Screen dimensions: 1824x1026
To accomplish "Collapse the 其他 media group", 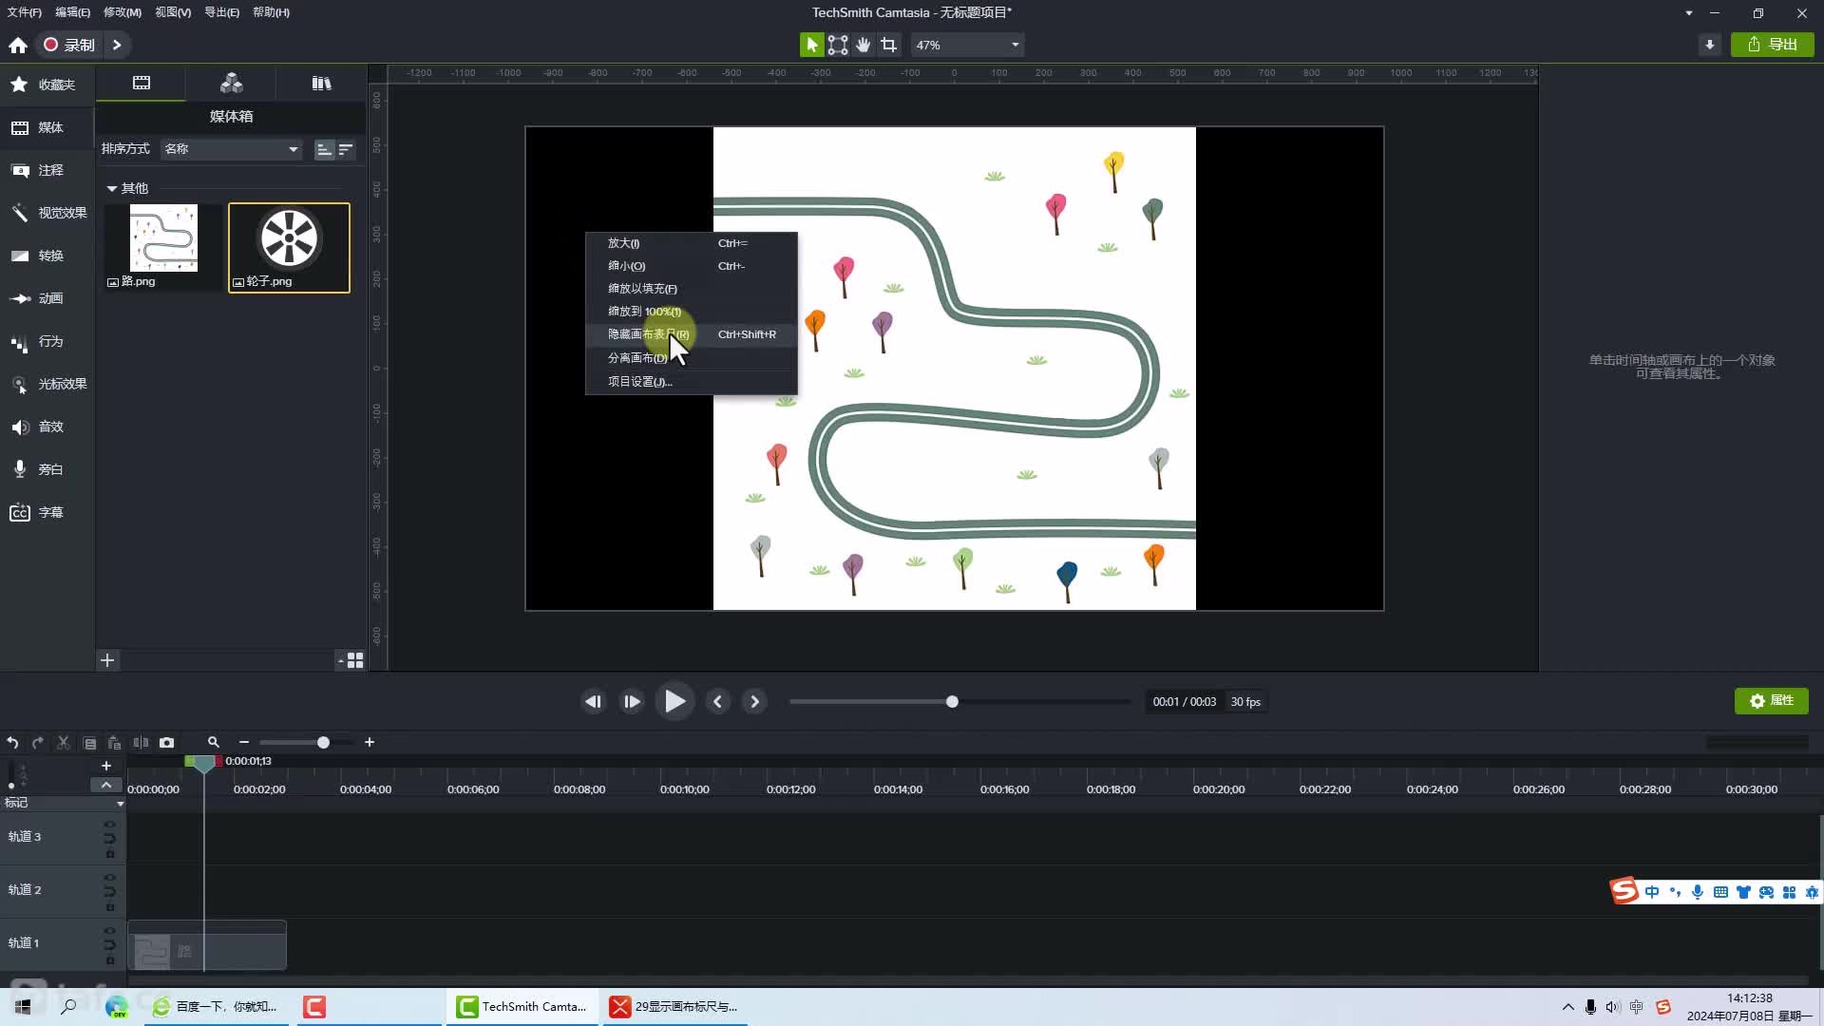I will tap(112, 188).
